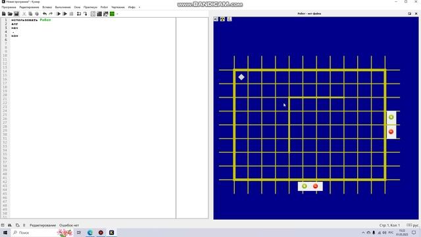Screen dimensions: 421x237
Task: Click the green grid toolbar icon
Action: 112,14
